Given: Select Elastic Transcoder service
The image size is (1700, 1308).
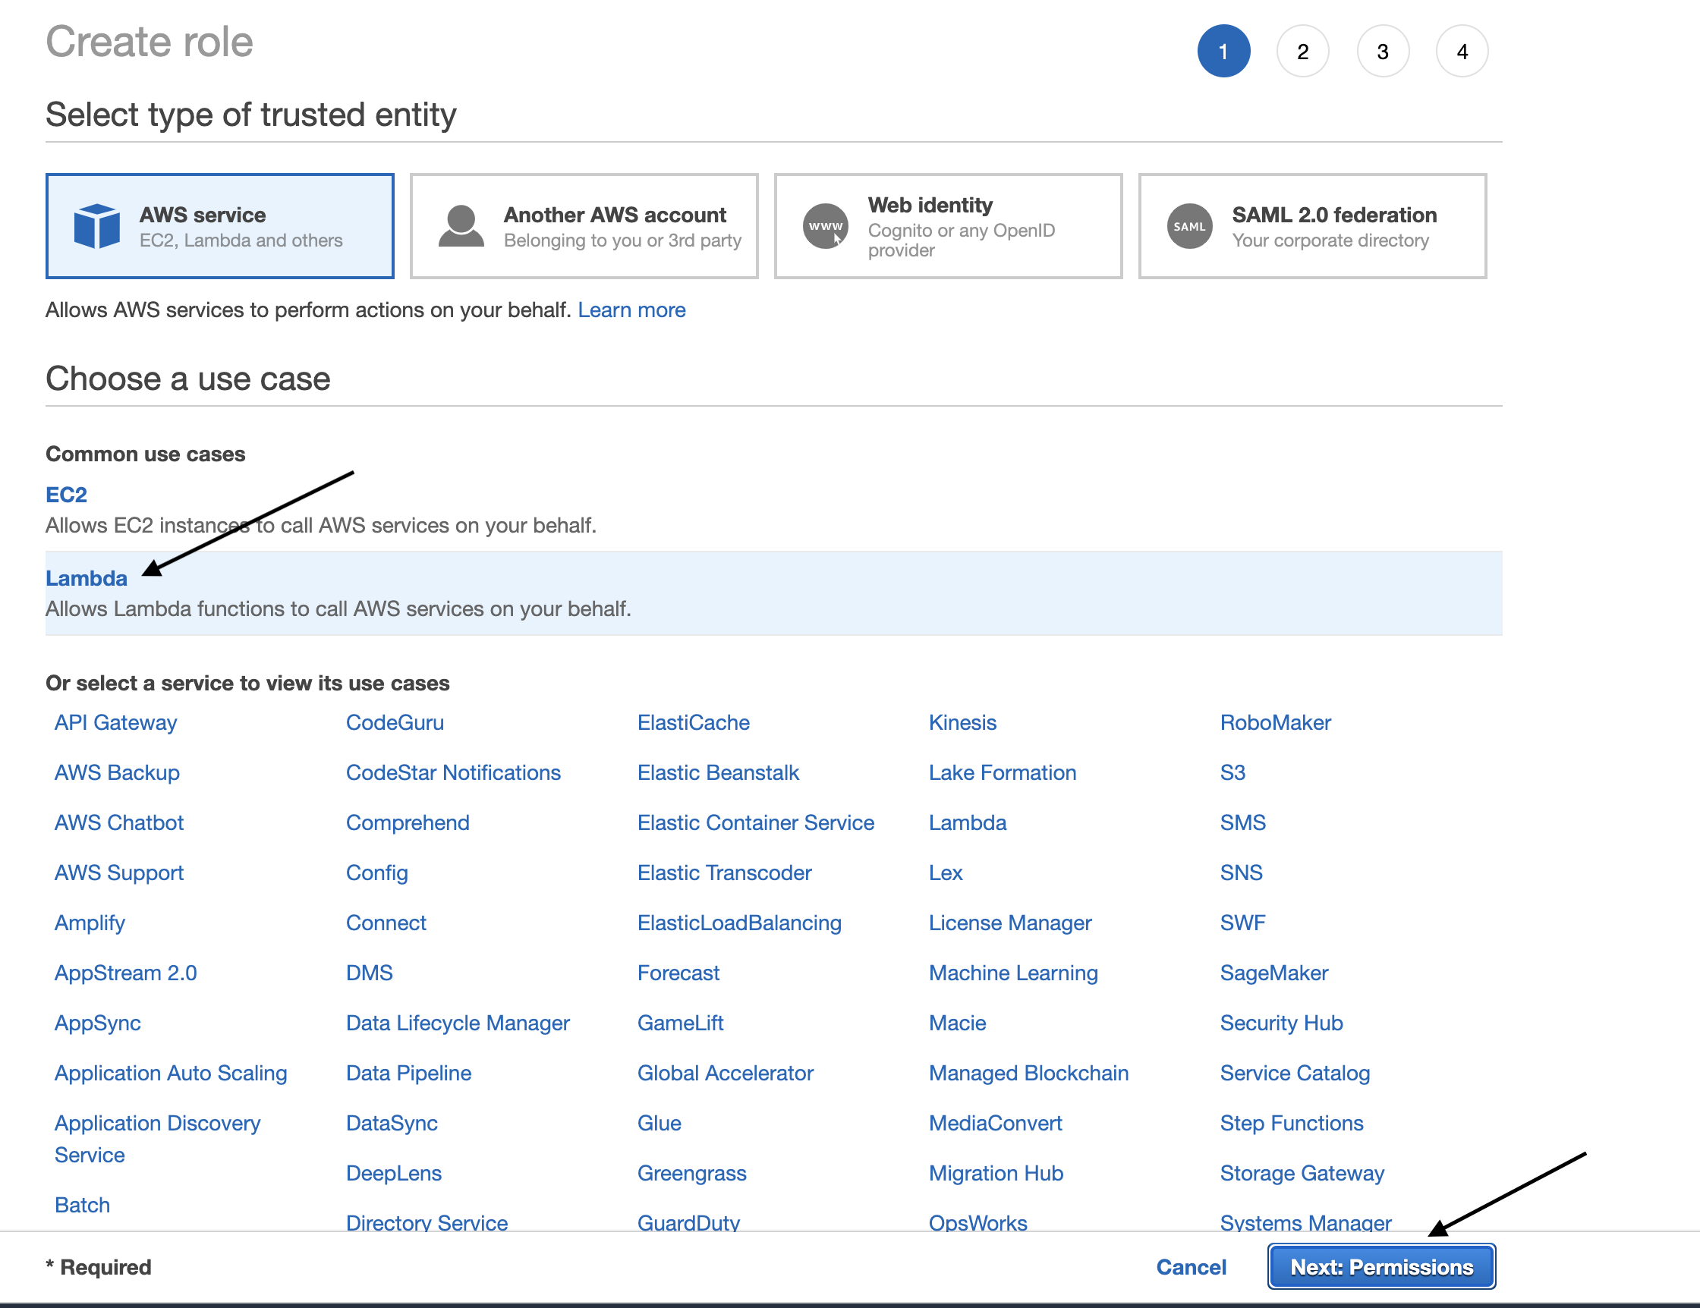Looking at the screenshot, I should coord(724,873).
